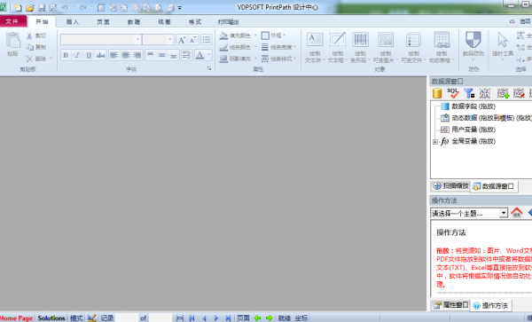Open the font group dialog launcher
The height and width of the screenshot is (322, 532).
point(209,68)
